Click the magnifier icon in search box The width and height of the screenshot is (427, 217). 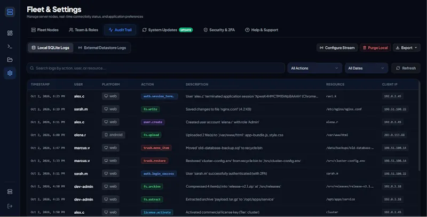pos(32,68)
